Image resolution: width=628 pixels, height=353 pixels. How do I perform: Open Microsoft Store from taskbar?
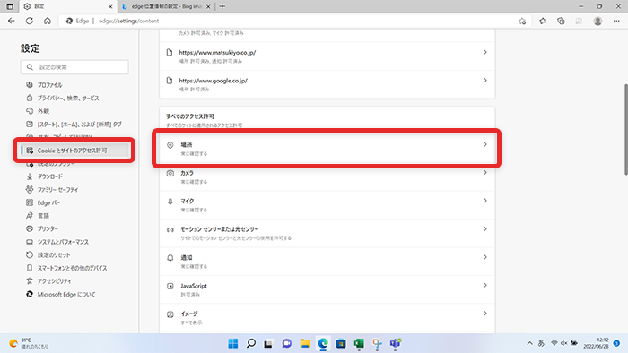click(341, 343)
